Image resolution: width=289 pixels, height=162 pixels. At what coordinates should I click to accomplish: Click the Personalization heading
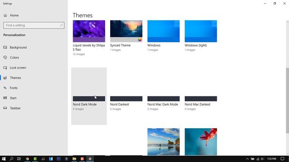[14, 35]
